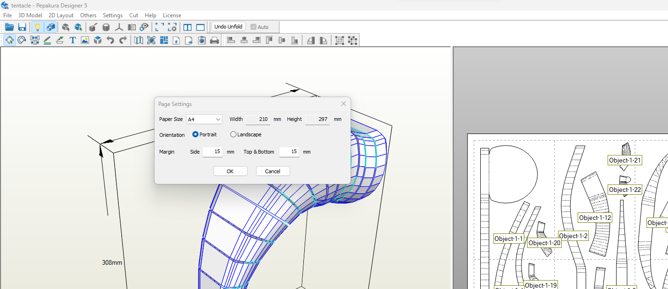The width and height of the screenshot is (668, 289).
Task: Click the undo arrow icon
Action: [110, 41]
